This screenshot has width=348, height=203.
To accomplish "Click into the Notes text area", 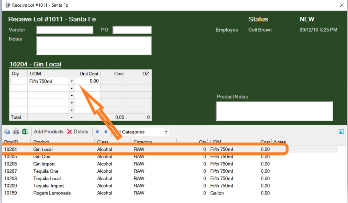I will [94, 46].
